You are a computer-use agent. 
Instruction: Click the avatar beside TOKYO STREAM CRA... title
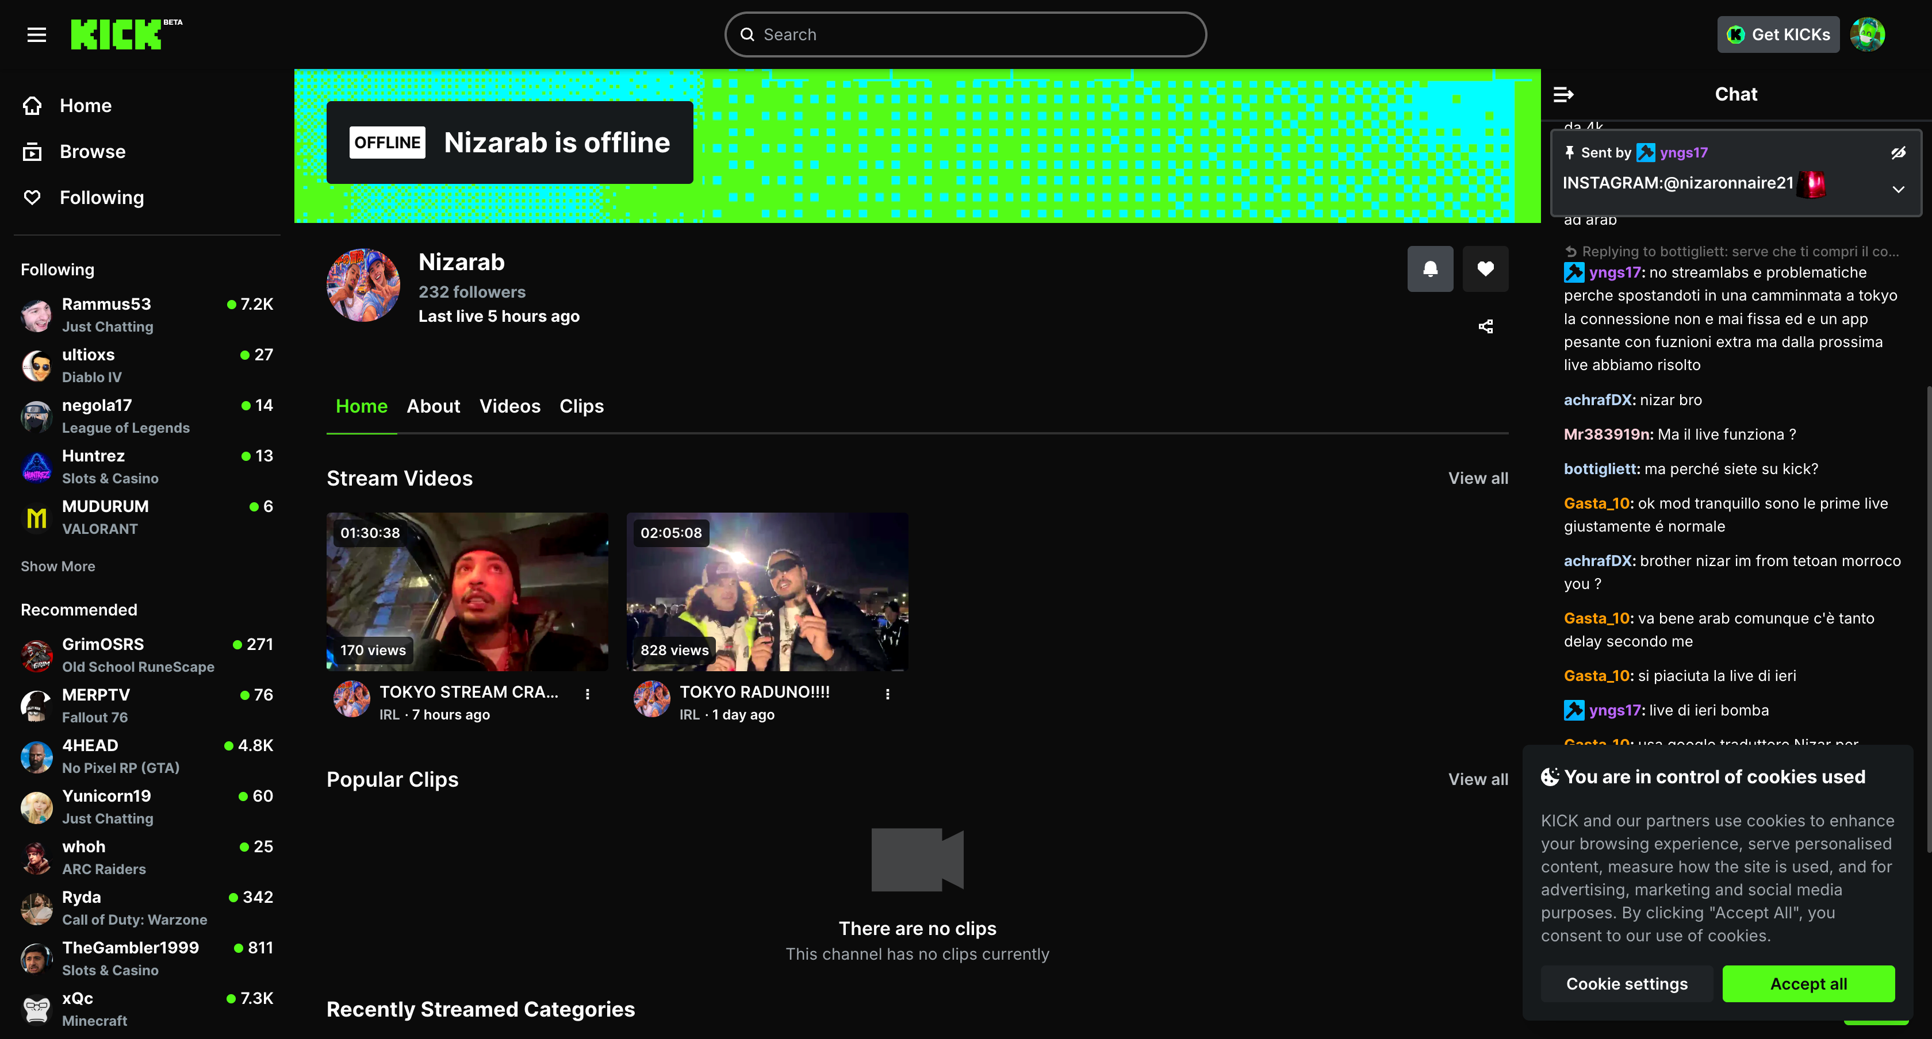point(352,699)
